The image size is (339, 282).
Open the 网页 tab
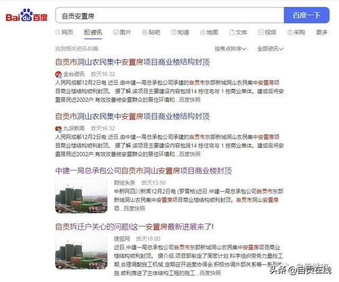(x=65, y=33)
